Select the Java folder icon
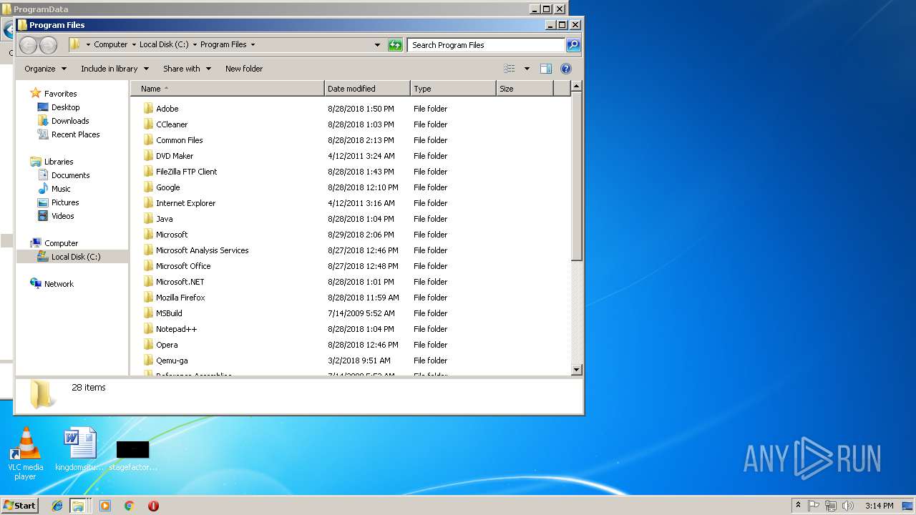Screen dimensions: 916x515 pos(148,219)
